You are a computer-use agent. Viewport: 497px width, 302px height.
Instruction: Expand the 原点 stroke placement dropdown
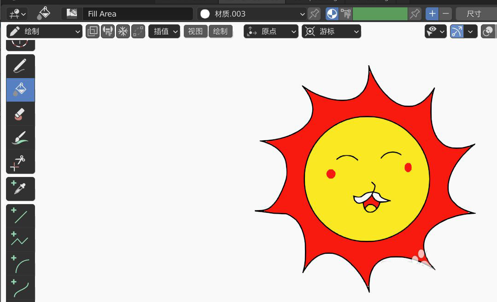tap(271, 31)
